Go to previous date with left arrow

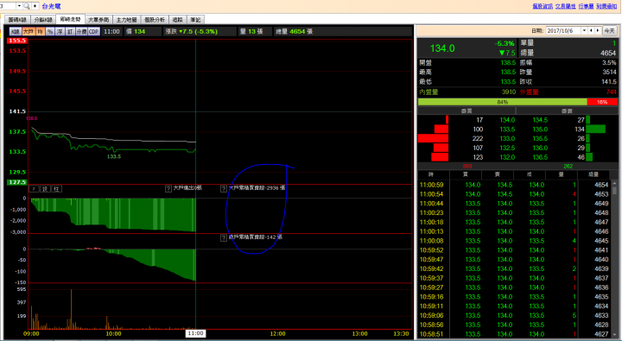click(591, 30)
